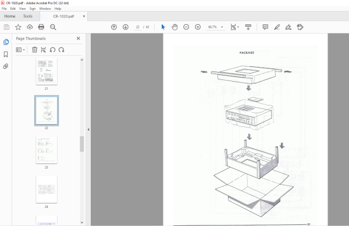The height and width of the screenshot is (226, 349).
Task: Print the document using printer icon
Action: (x=41, y=27)
